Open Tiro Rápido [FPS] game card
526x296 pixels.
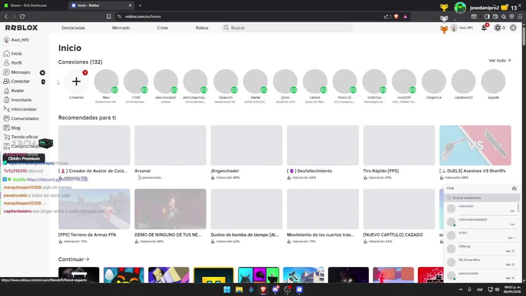coord(399,152)
